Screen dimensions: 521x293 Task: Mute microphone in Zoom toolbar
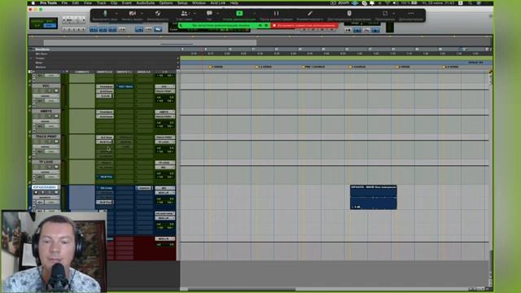pyautogui.click(x=105, y=14)
